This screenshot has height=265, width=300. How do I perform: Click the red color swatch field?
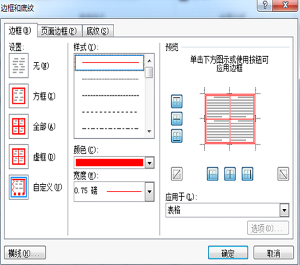click(110, 163)
